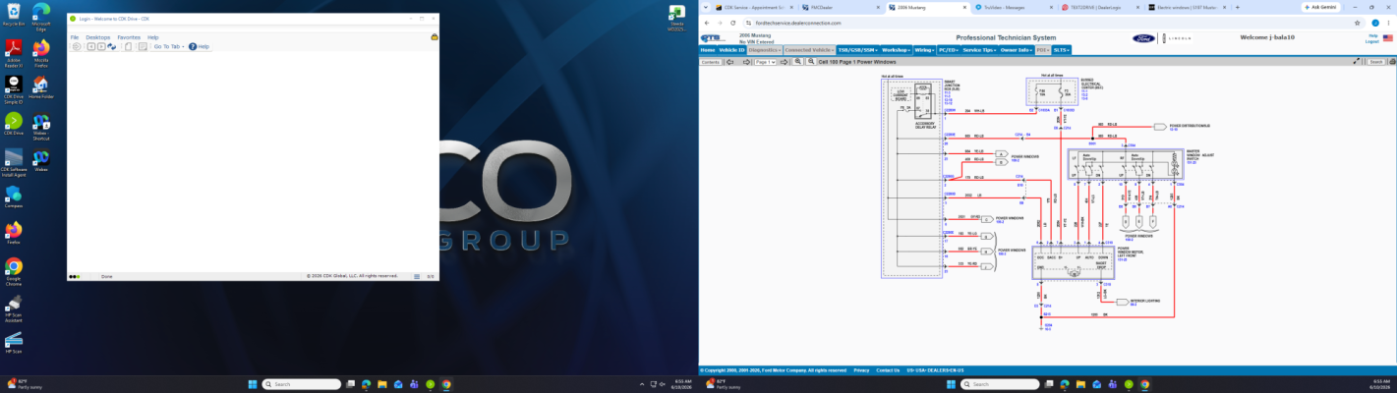
Task: Open HP Scan Assistant desktop icon
Action: pos(14,308)
